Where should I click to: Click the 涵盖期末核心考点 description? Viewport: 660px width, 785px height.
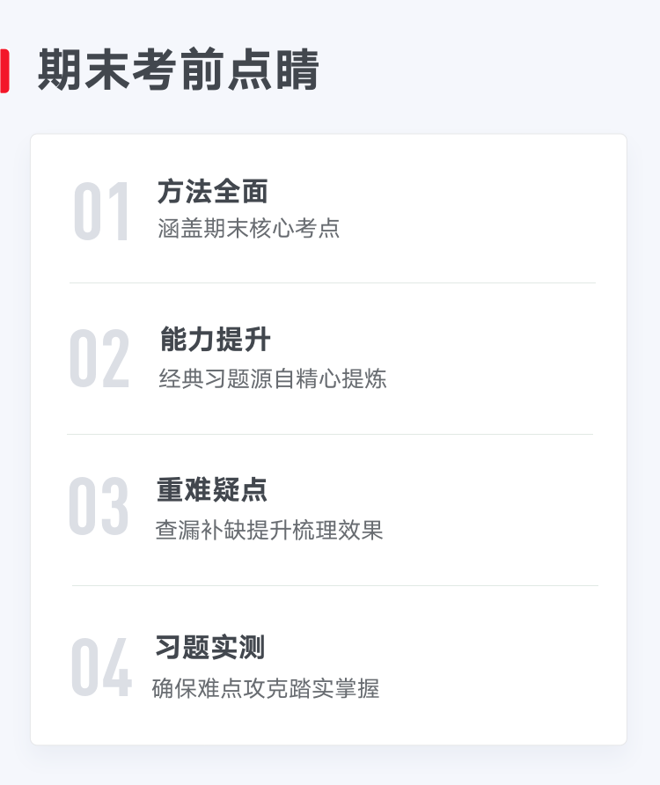pyautogui.click(x=249, y=228)
